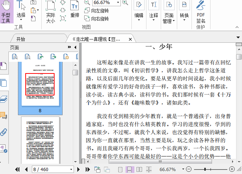The image size is (242, 174).
Task: Click the insert page icon in the Pages panel
Action: 66,57
